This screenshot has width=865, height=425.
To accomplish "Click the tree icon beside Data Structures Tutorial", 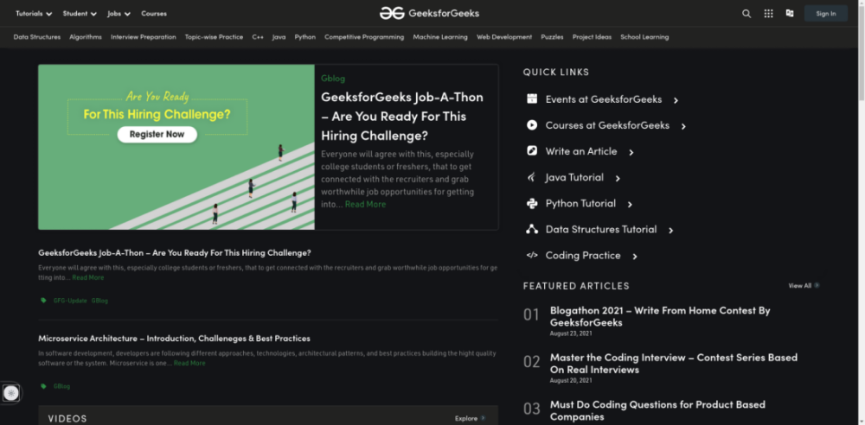I will coord(532,229).
